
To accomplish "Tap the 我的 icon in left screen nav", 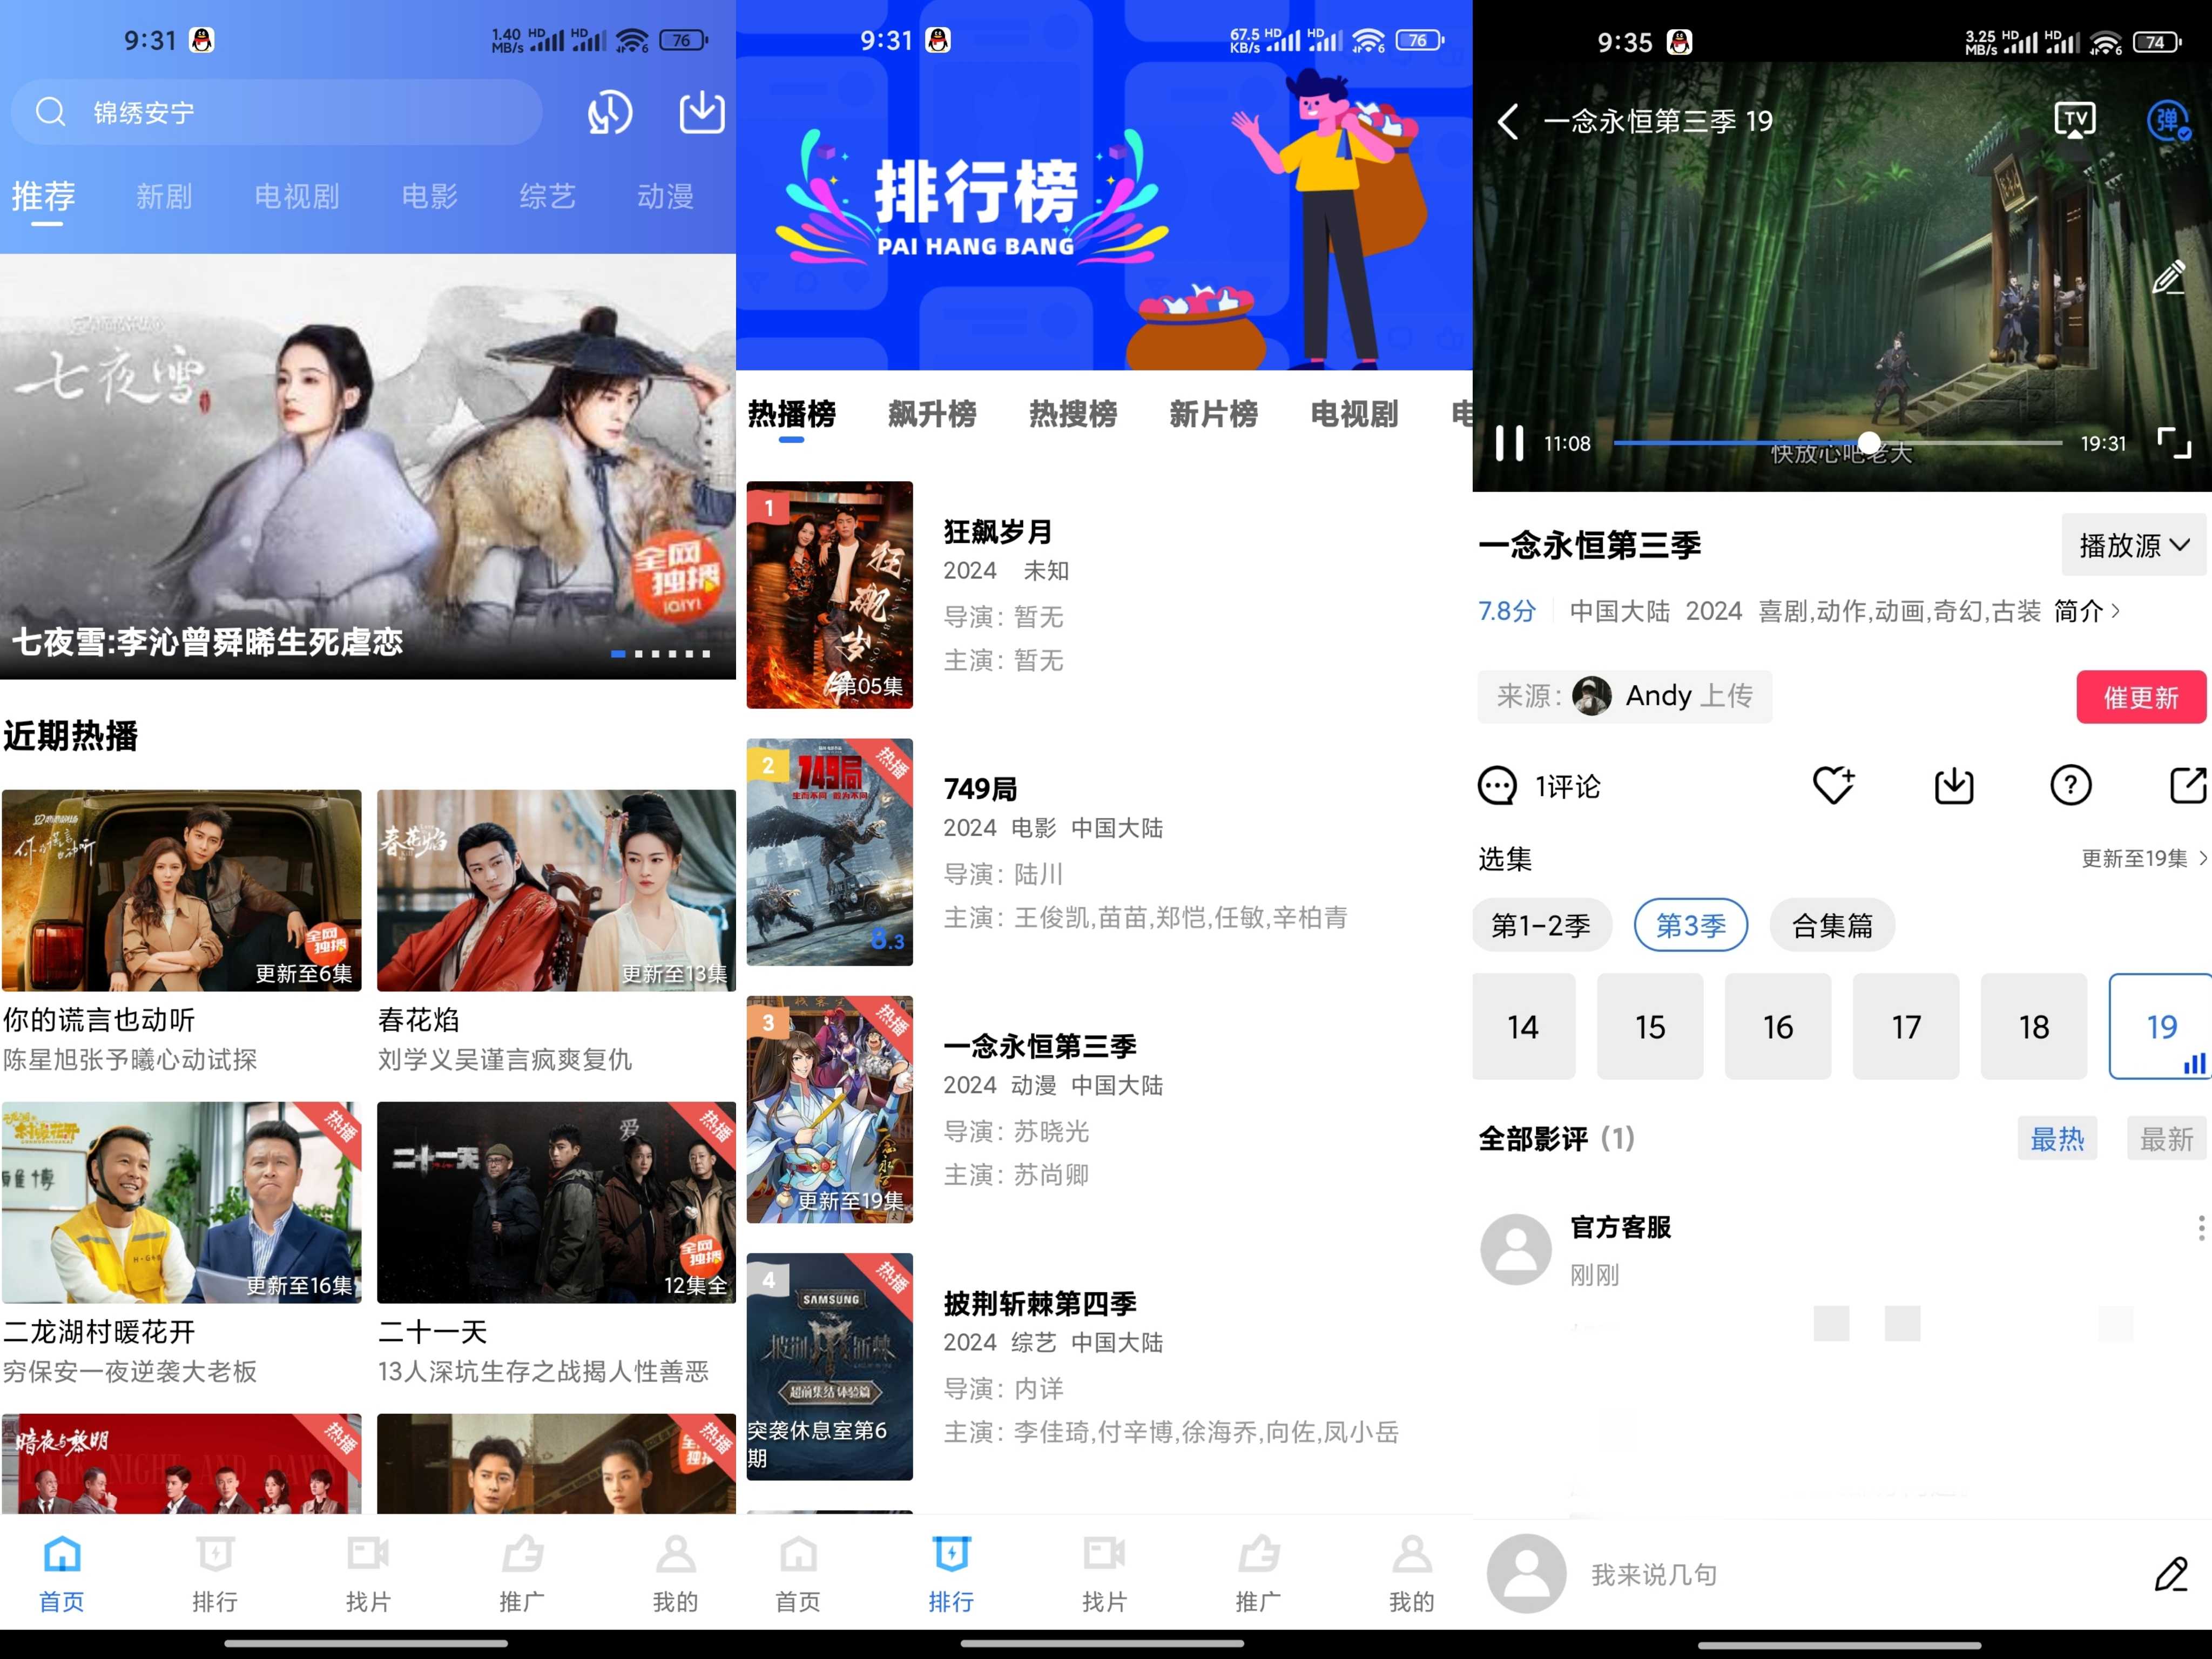I will pyautogui.click(x=676, y=1554).
